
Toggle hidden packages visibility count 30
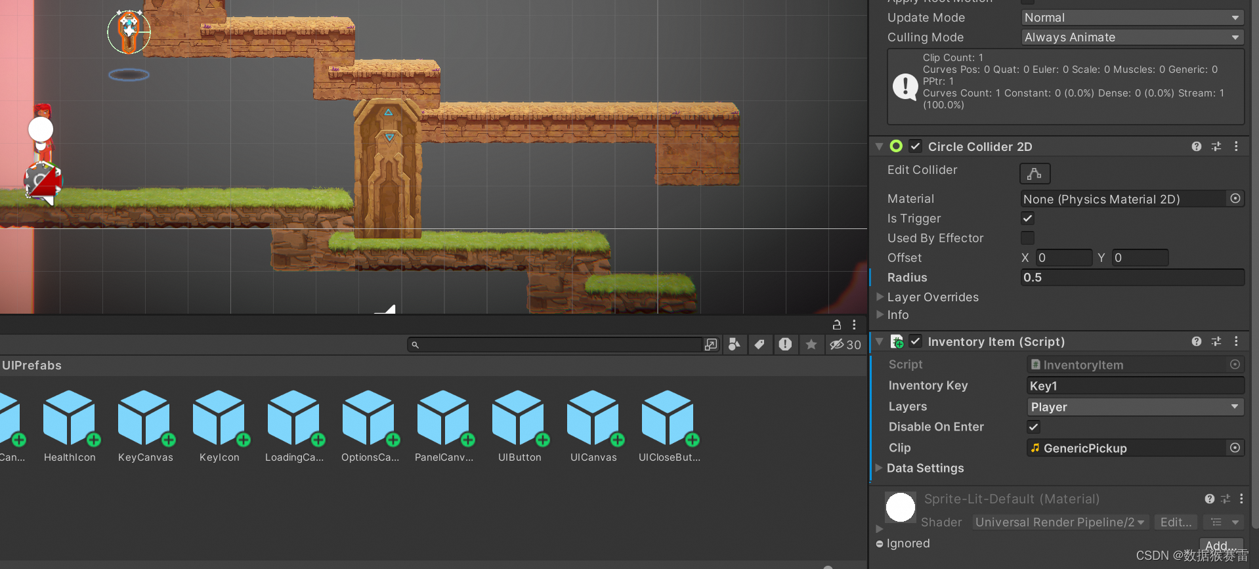(845, 345)
